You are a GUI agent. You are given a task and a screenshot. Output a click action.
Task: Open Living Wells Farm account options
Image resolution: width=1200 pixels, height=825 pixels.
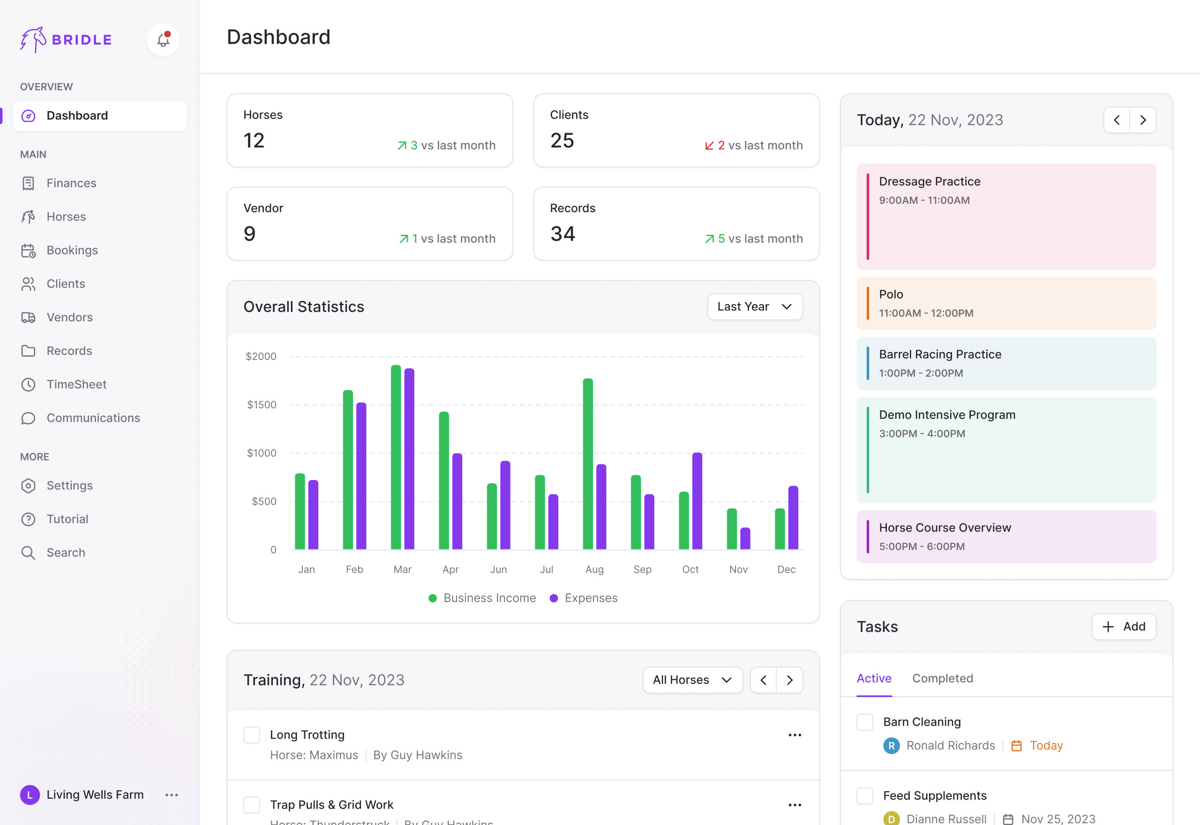(172, 795)
